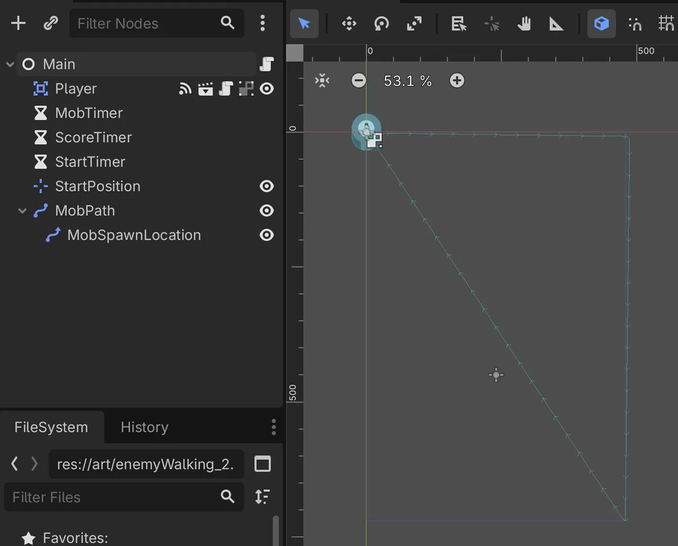Add a new child node
The image size is (678, 546).
point(19,23)
